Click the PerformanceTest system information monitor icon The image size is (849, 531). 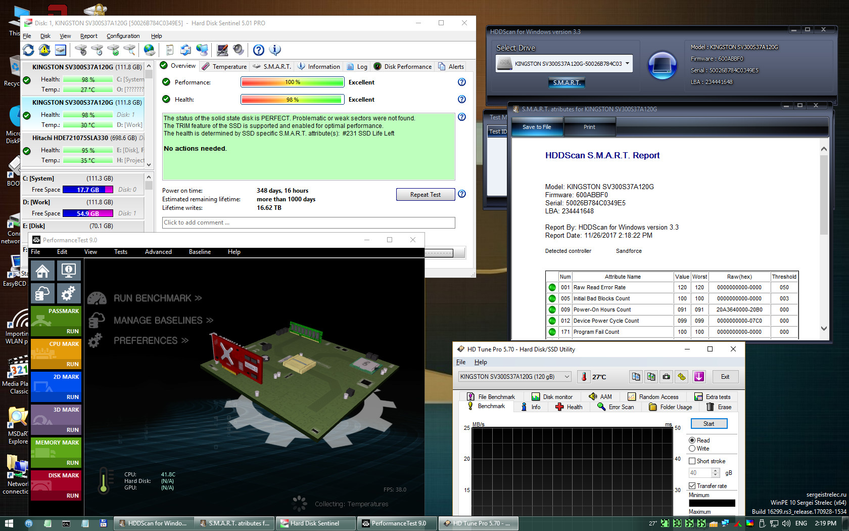coord(68,271)
